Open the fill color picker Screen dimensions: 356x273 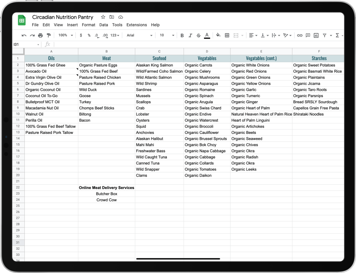[218, 35]
